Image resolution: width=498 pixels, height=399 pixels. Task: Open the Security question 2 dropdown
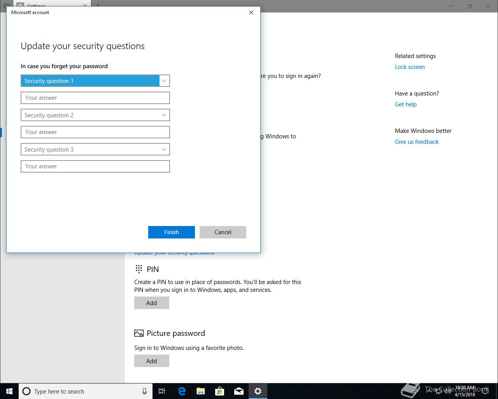click(x=95, y=115)
